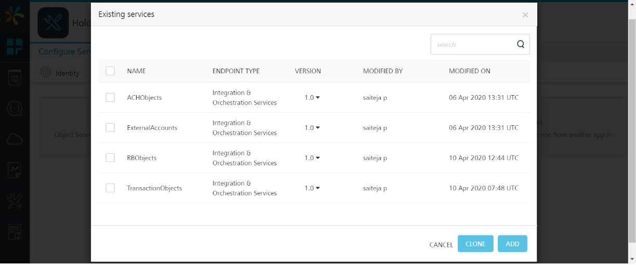The height and width of the screenshot is (265, 636).
Task: Open the API management sidebar icon
Action: point(15,78)
